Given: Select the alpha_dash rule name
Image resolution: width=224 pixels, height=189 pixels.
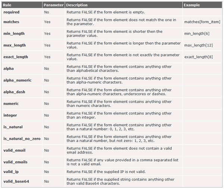Looking at the screenshot, I should pyautogui.click(x=14, y=92).
